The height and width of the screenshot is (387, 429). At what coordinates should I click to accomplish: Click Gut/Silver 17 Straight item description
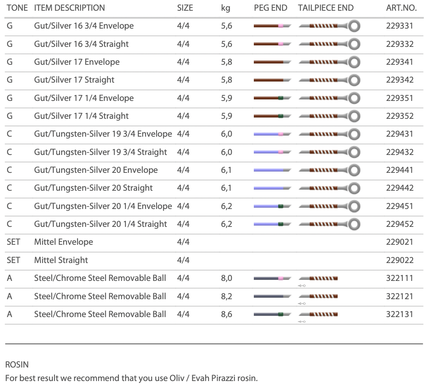tap(74, 80)
